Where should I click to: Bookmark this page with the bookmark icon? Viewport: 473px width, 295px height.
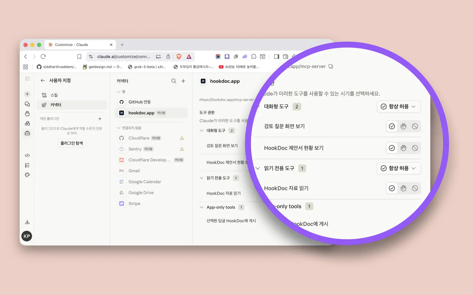79,56
